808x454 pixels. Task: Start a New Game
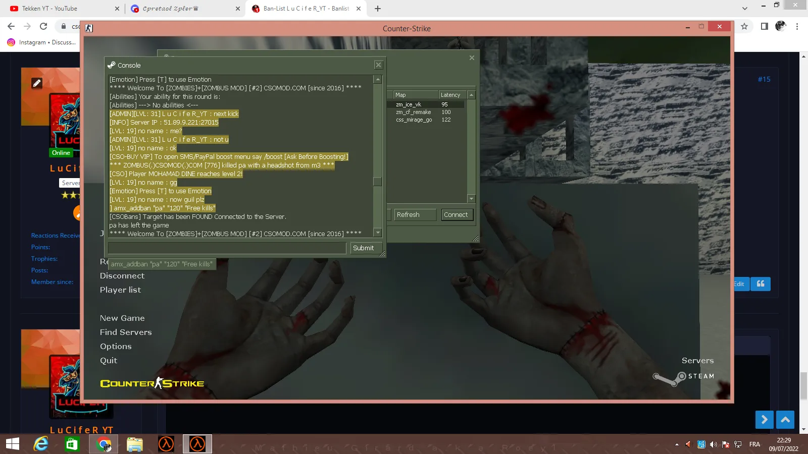click(x=122, y=318)
